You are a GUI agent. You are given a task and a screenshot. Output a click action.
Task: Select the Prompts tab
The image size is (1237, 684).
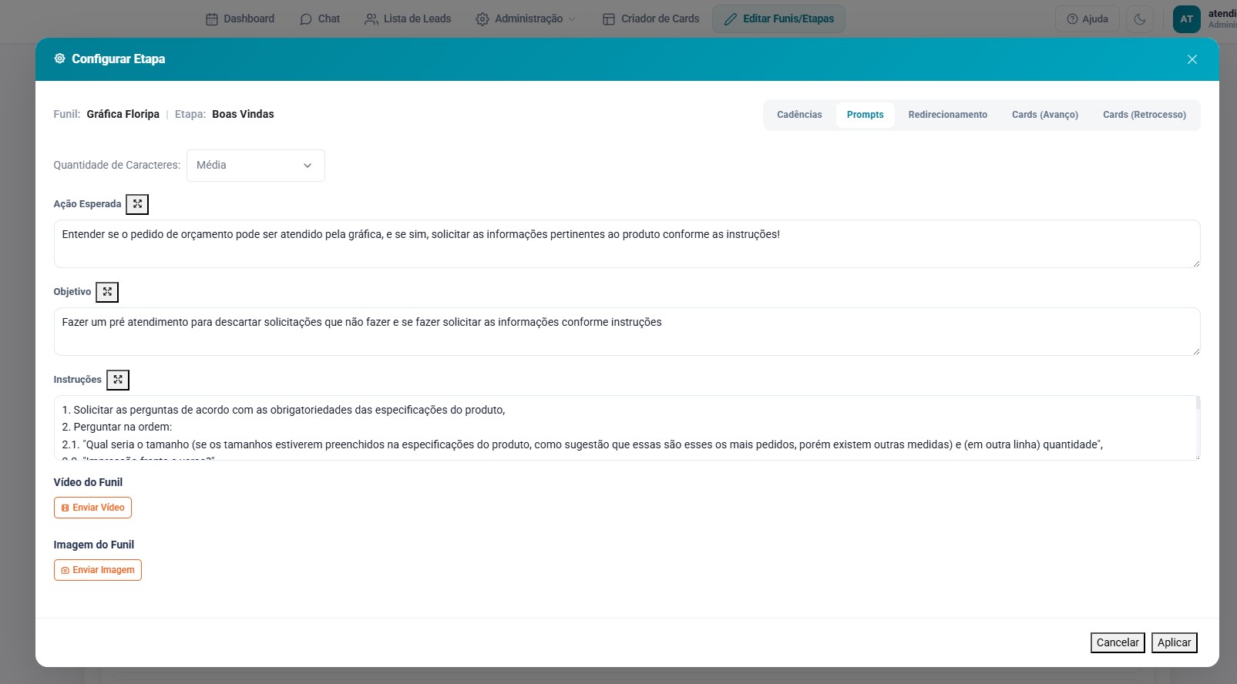(x=865, y=115)
